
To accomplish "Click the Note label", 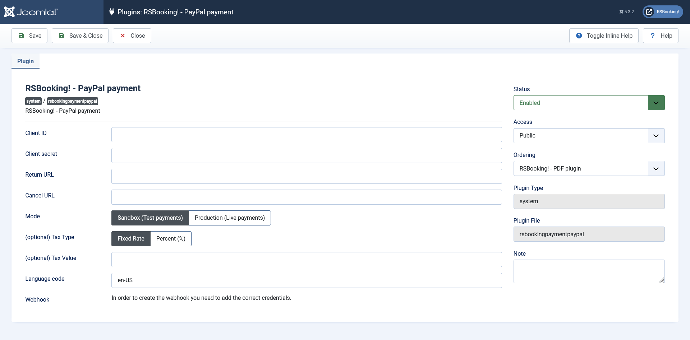I will pyautogui.click(x=520, y=253).
